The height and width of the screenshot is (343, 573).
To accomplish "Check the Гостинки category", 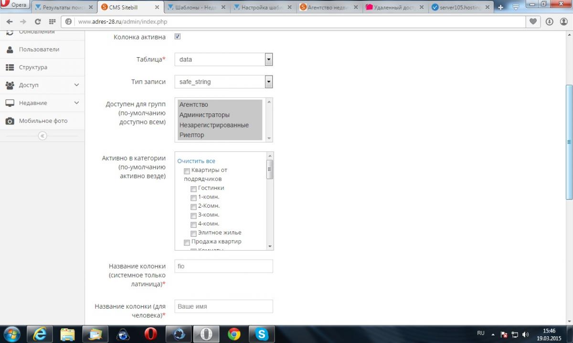I will coord(193,189).
